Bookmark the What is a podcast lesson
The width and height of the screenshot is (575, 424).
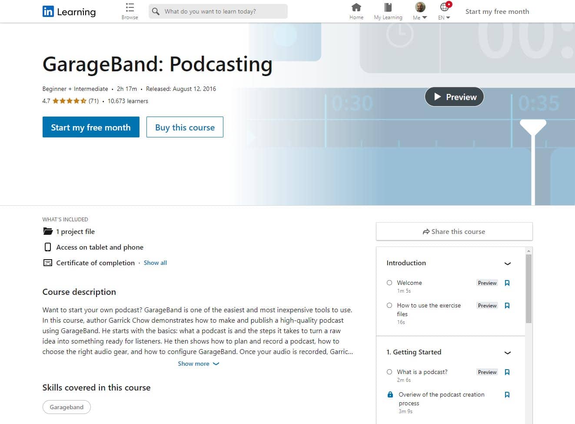point(507,372)
